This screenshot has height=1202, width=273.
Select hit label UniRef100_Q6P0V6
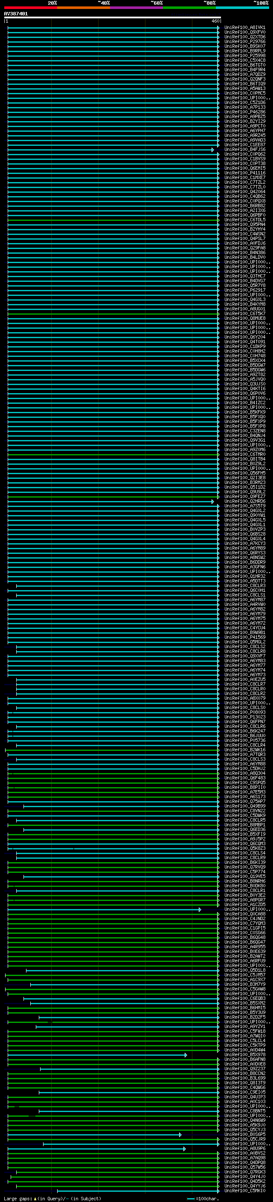244,394
